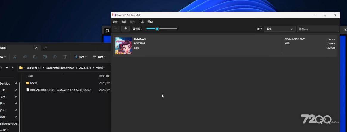The width and height of the screenshot is (347, 132).
Task: Open a new File Explorer tab
Action: click(x=46, y=48)
